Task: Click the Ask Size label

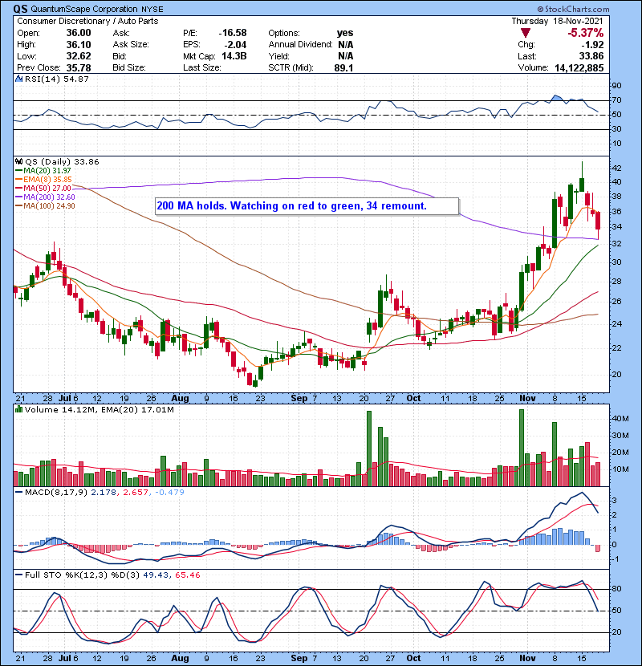Action: pyautogui.click(x=131, y=45)
